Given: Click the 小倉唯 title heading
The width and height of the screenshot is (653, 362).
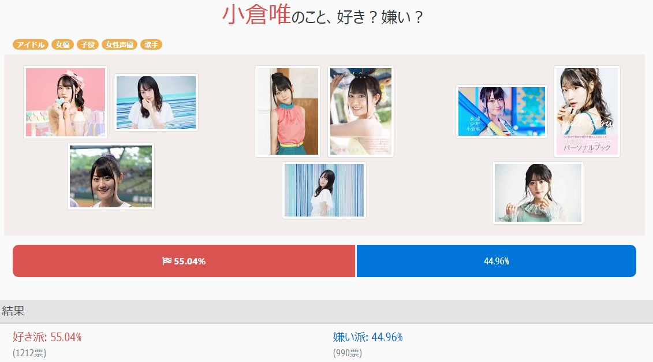Looking at the screenshot, I should click(x=256, y=15).
